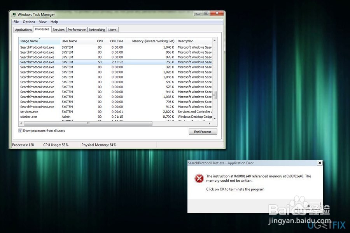Click the horizontal scrollbar thumb

88,123
